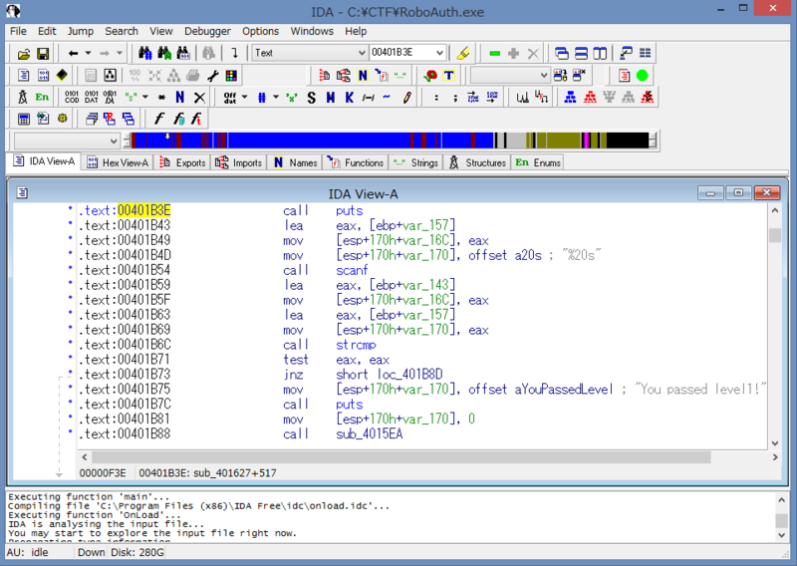Image resolution: width=797 pixels, height=566 pixels.
Task: Open the Windows menu
Action: click(x=312, y=31)
